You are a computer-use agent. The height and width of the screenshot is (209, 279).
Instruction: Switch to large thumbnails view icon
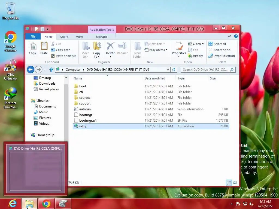point(235,183)
